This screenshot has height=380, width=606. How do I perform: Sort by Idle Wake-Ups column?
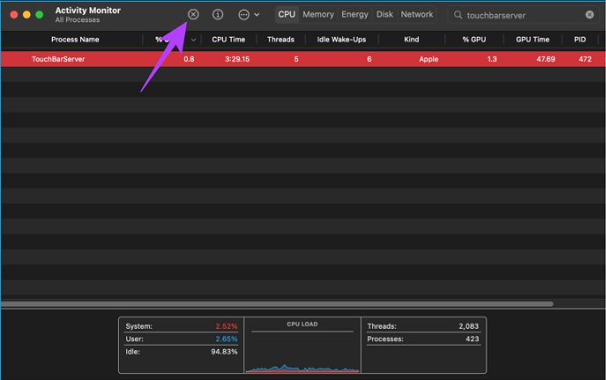[341, 40]
